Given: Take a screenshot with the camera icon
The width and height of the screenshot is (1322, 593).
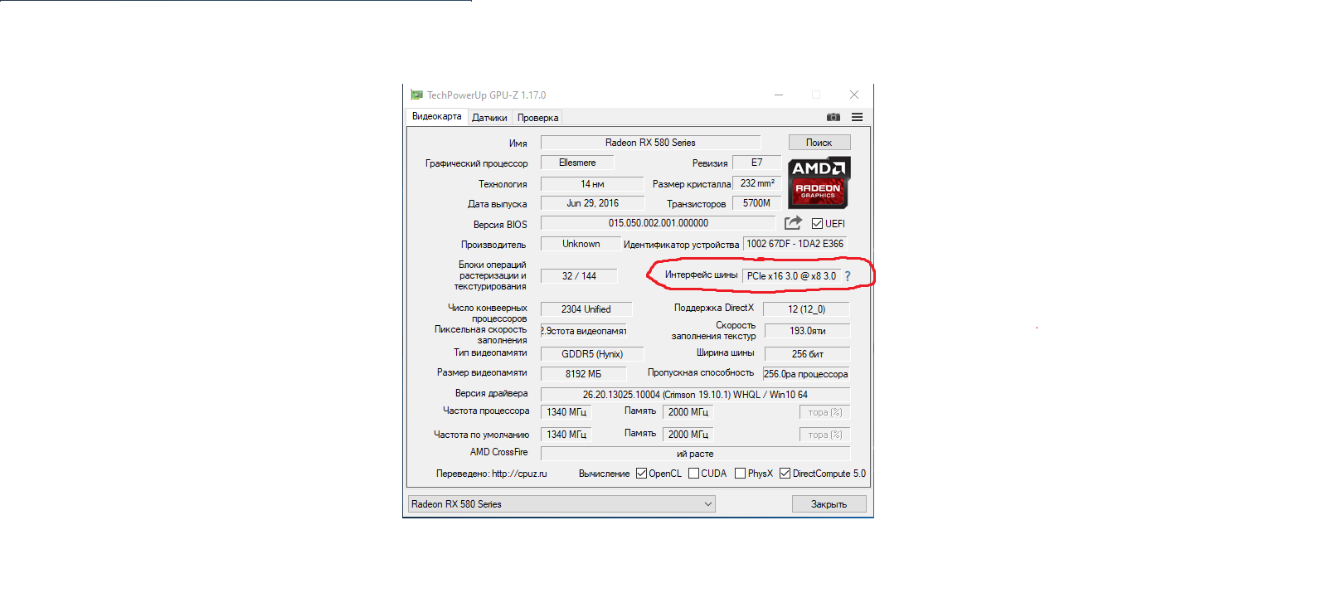Looking at the screenshot, I should click(834, 117).
